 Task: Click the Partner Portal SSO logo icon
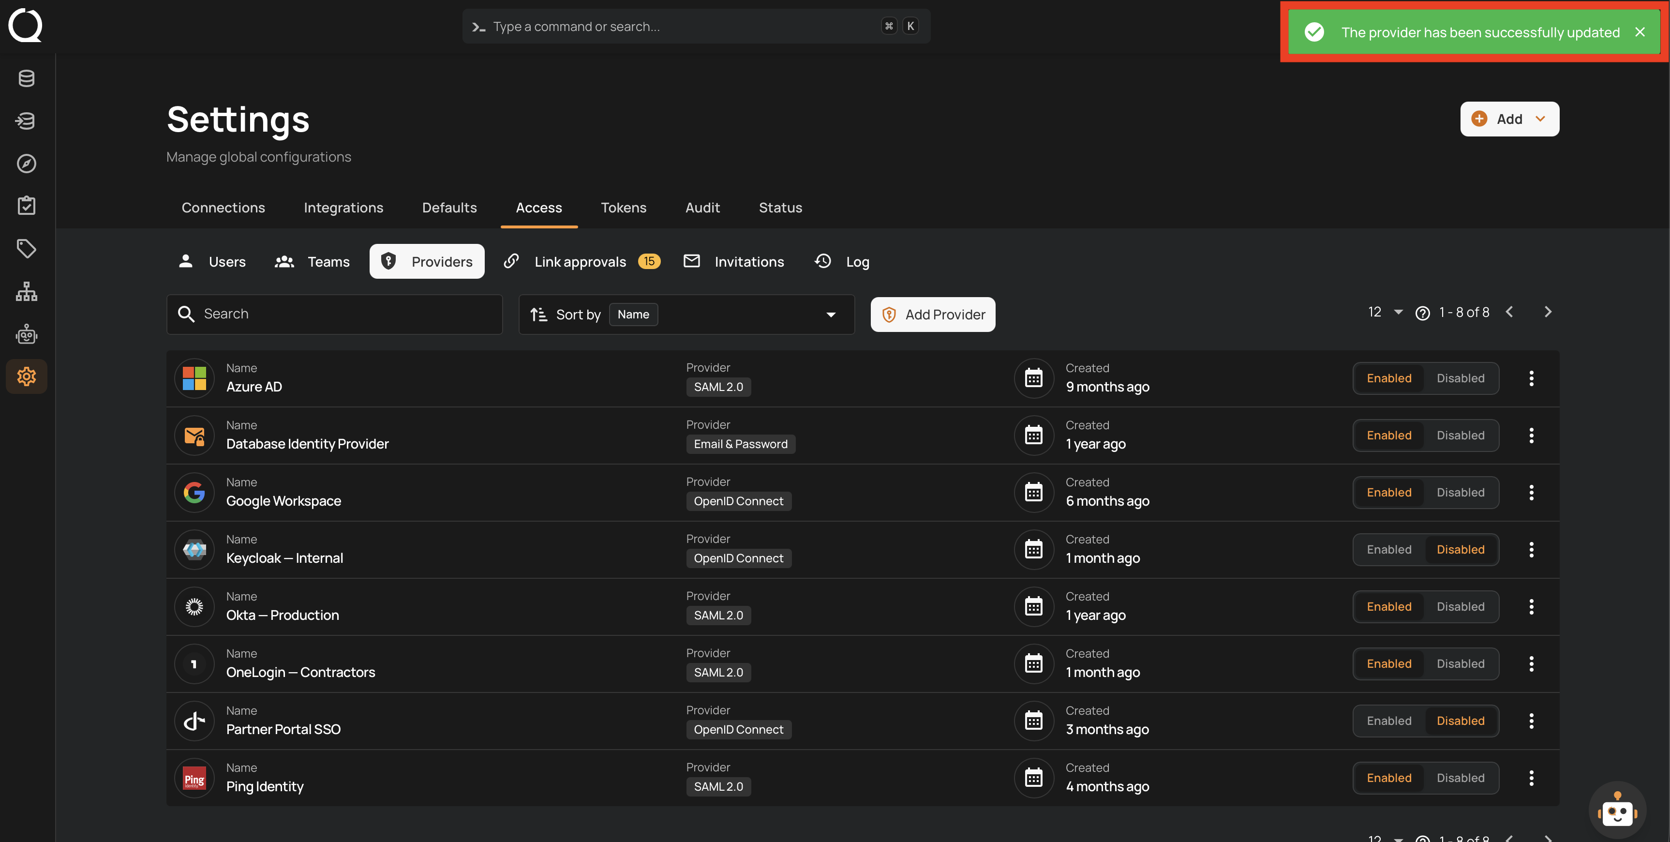point(194,721)
